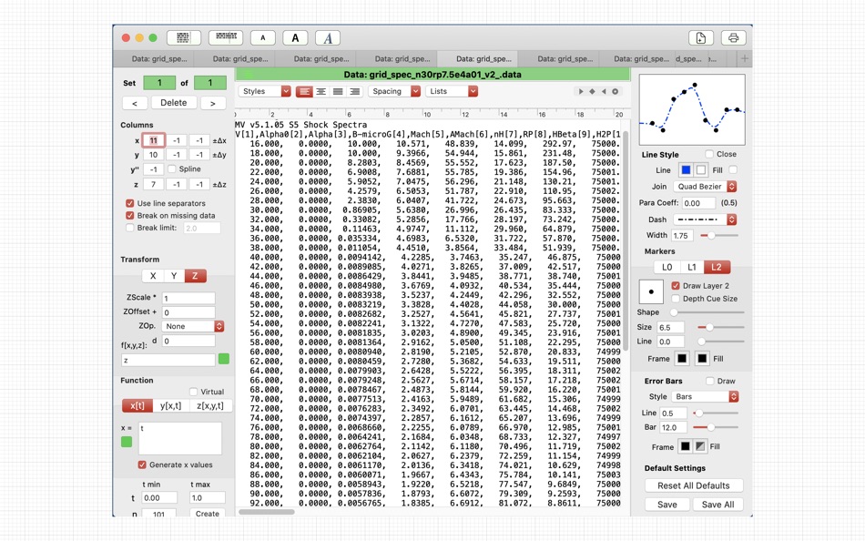Align text left in the data editor

pyautogui.click(x=304, y=92)
